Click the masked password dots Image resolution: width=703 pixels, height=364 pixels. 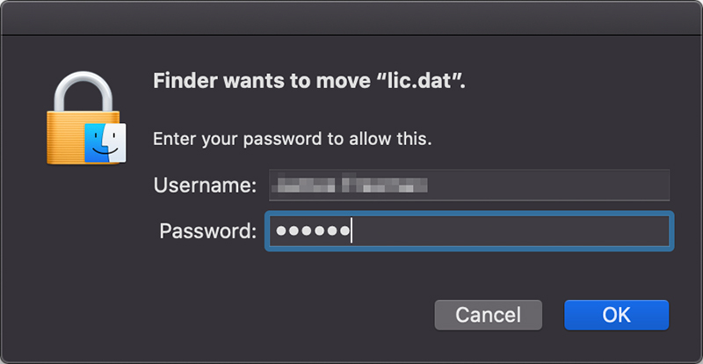[312, 231]
